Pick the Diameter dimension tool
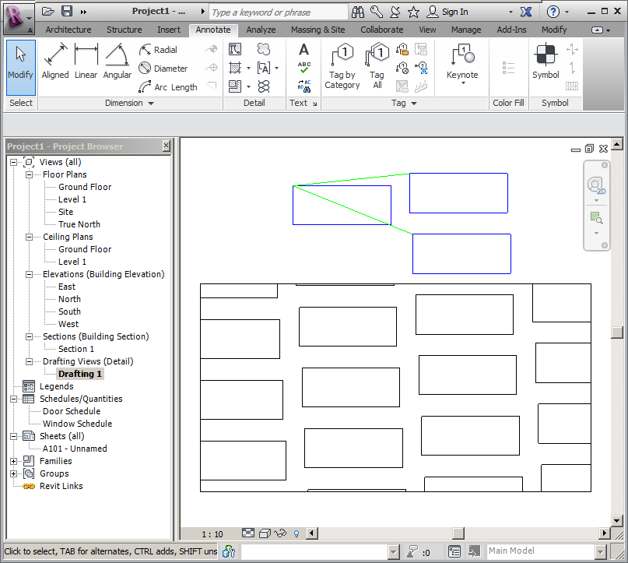The image size is (628, 563). point(163,68)
